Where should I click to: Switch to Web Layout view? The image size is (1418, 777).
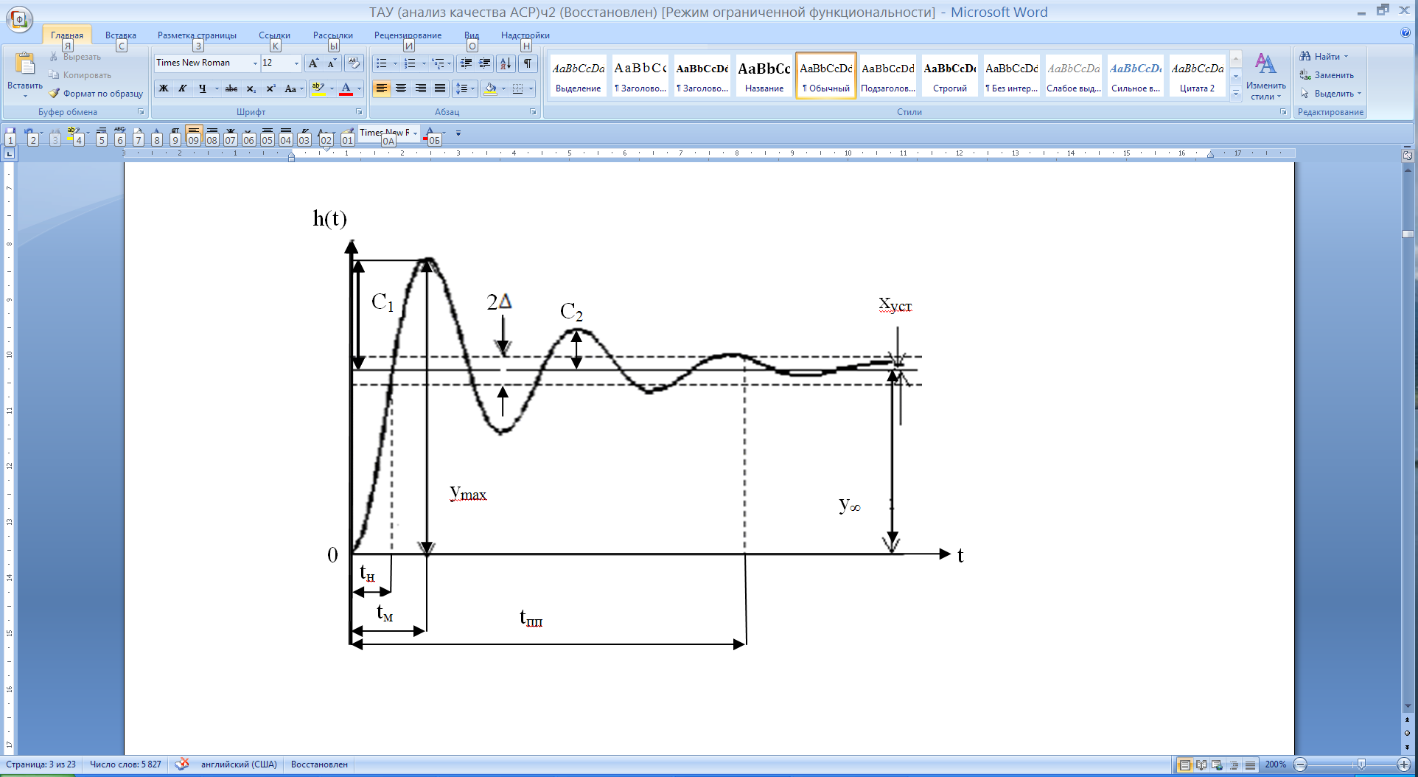1218,765
